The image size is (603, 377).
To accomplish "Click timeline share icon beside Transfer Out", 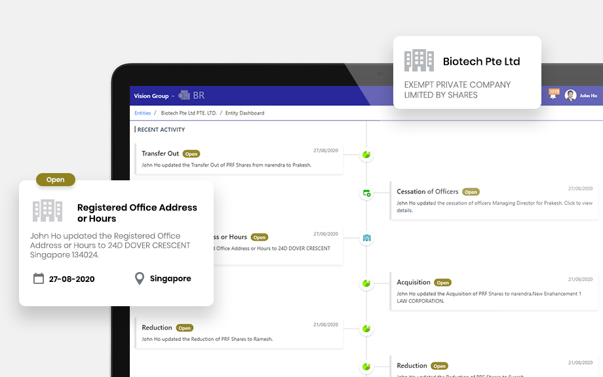I will pos(366,155).
